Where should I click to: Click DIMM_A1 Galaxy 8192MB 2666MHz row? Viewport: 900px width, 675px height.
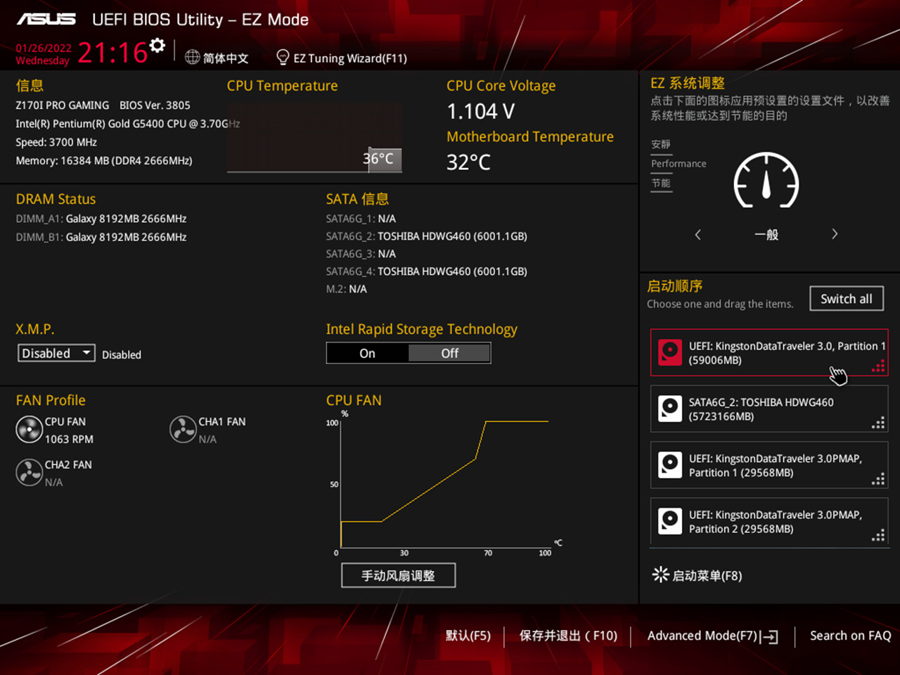click(x=101, y=219)
